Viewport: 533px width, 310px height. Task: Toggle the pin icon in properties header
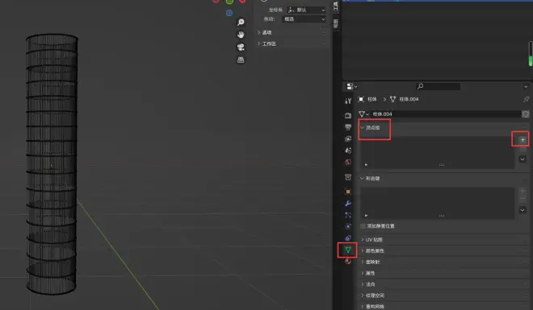[x=526, y=99]
